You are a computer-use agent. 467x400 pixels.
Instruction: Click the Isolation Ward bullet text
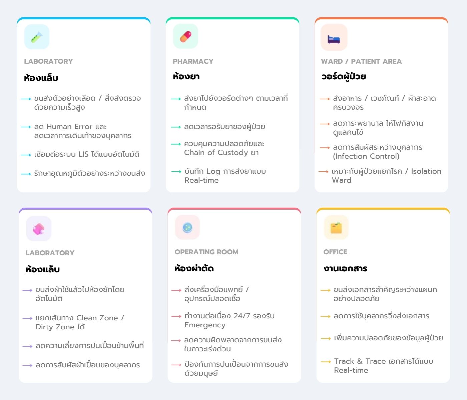[x=386, y=176]
